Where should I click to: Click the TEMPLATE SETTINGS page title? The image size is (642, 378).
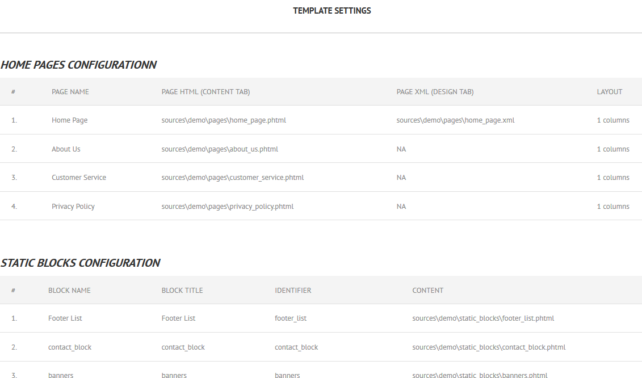coord(332,11)
